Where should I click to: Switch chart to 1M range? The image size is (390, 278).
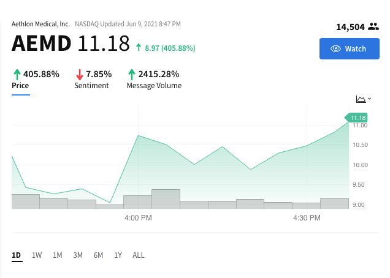pos(58,255)
